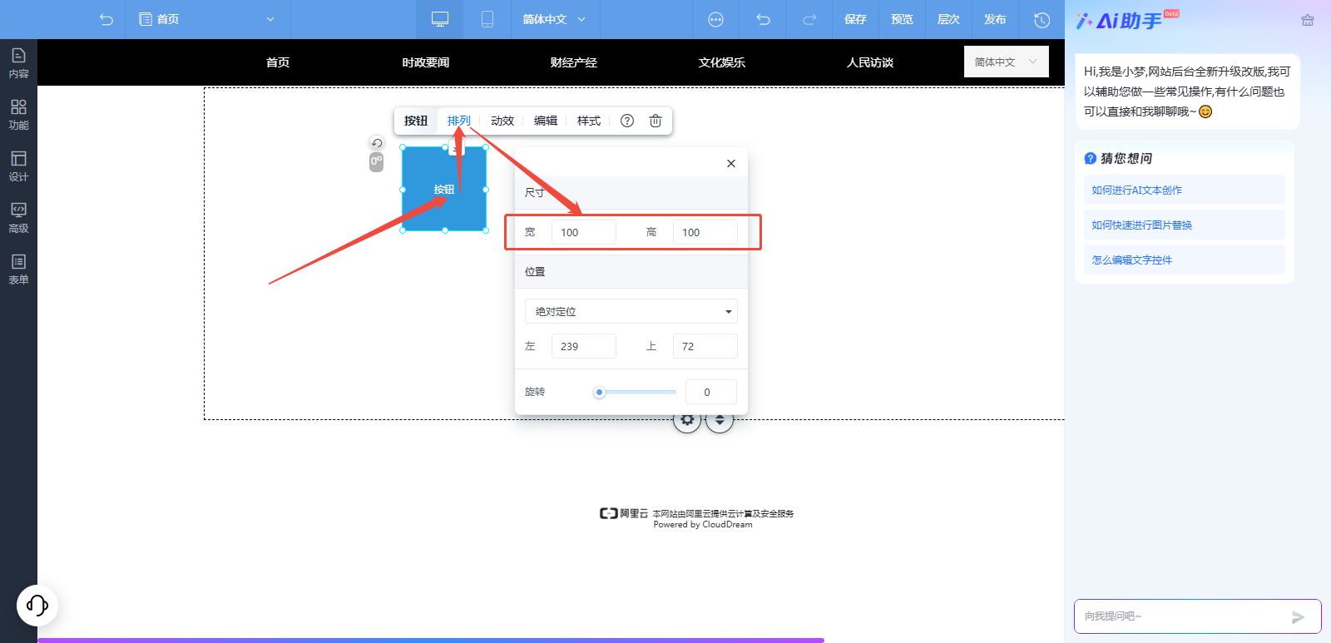Click the AI assistant basket icon
1331x643 pixels.
tap(1308, 20)
